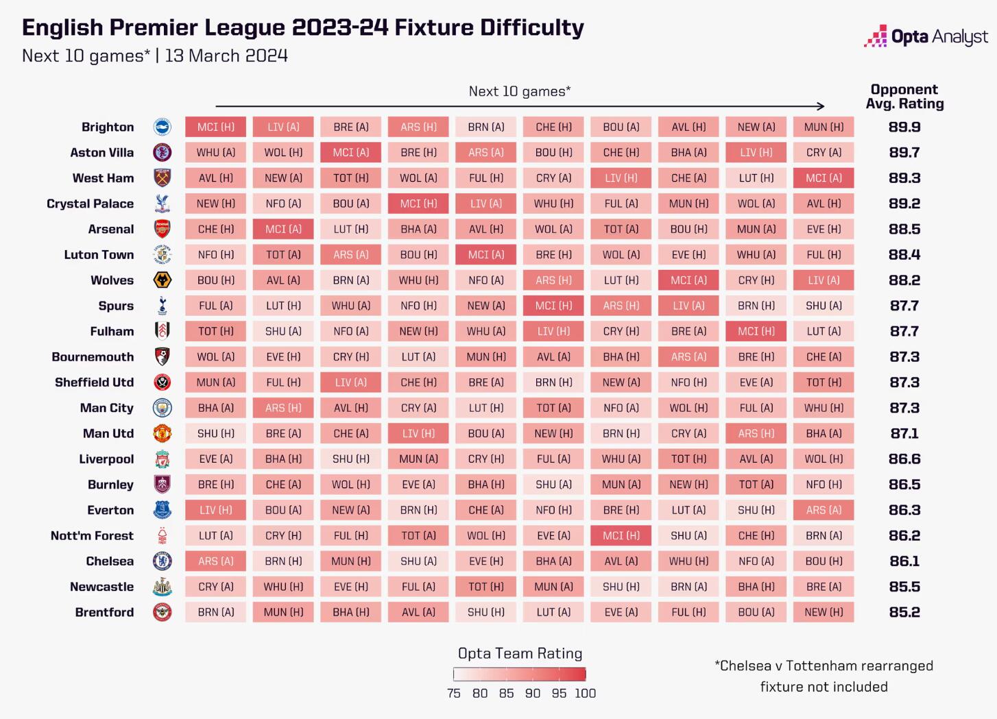
Task: Select the Nott'm Forest team label
Action: click(x=92, y=535)
